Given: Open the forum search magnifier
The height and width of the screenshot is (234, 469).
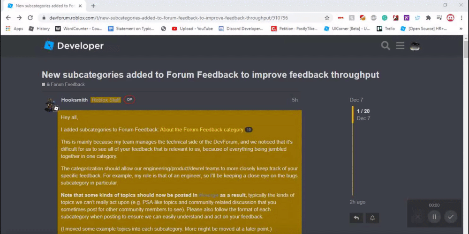Looking at the screenshot, I should point(386,46).
